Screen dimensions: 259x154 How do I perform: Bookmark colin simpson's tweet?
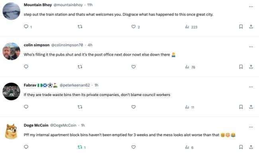coord(241,67)
